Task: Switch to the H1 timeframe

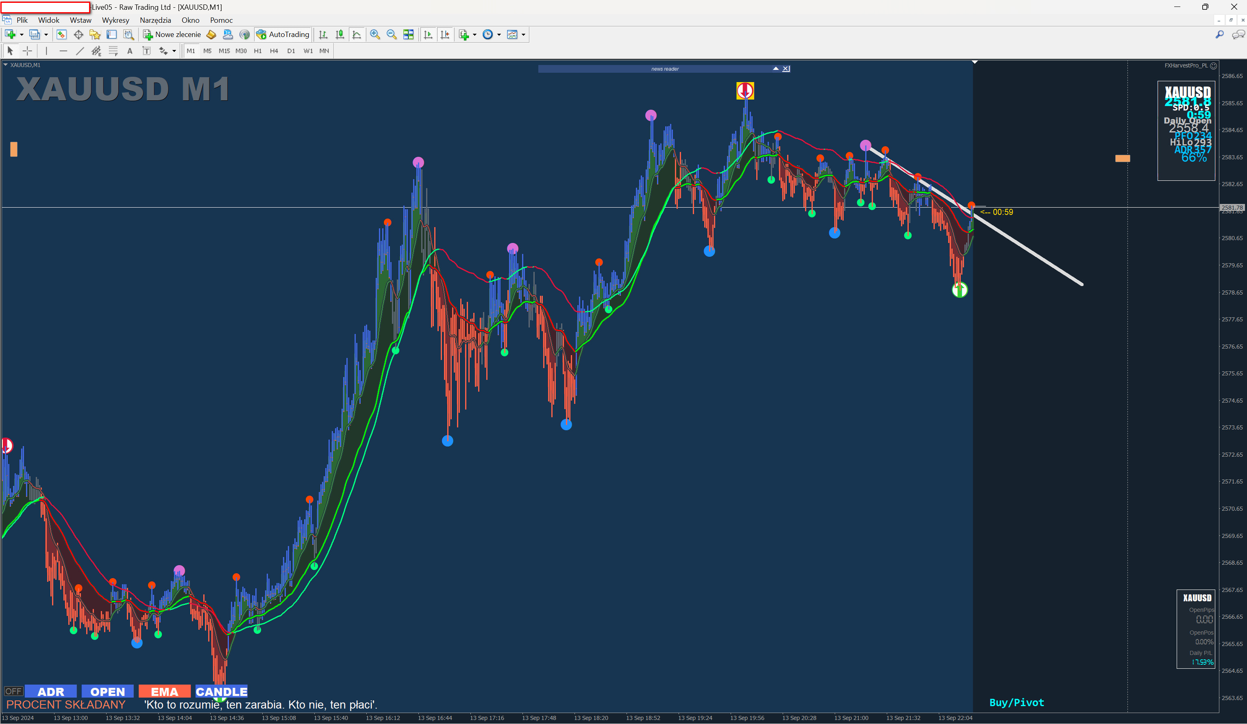Action: tap(257, 51)
